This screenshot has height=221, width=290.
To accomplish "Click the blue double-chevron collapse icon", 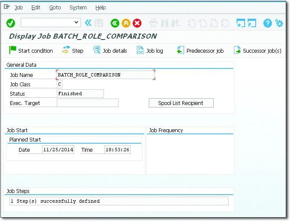I will click(x=88, y=23).
